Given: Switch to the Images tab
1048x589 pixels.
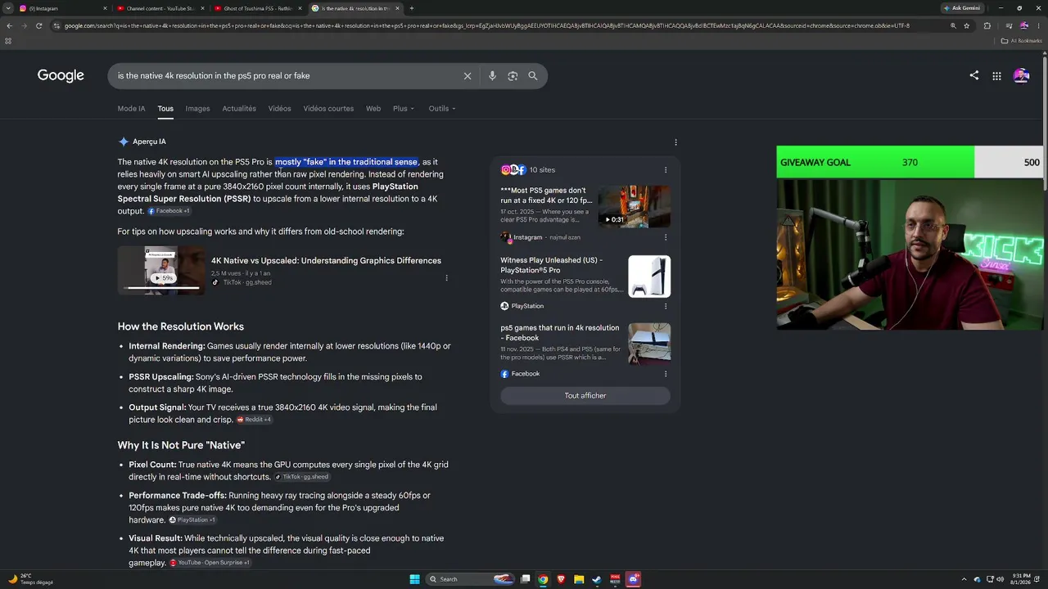Looking at the screenshot, I should click(197, 109).
